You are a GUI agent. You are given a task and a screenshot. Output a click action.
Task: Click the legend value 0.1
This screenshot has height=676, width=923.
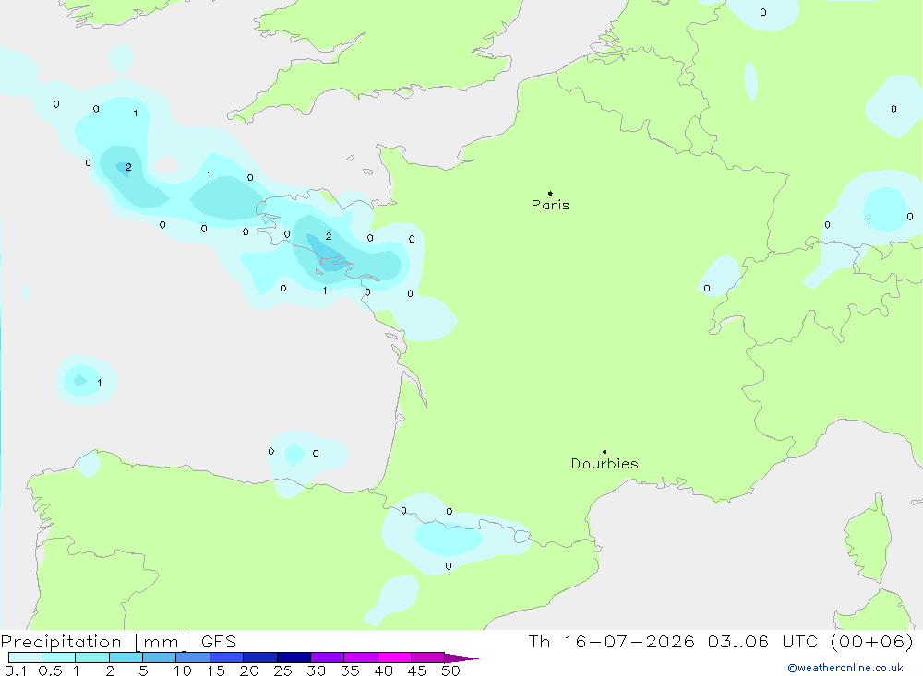[16, 670]
